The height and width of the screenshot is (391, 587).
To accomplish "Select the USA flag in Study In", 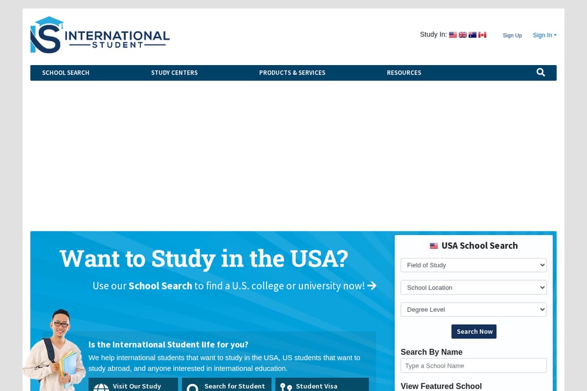I will 453,35.
